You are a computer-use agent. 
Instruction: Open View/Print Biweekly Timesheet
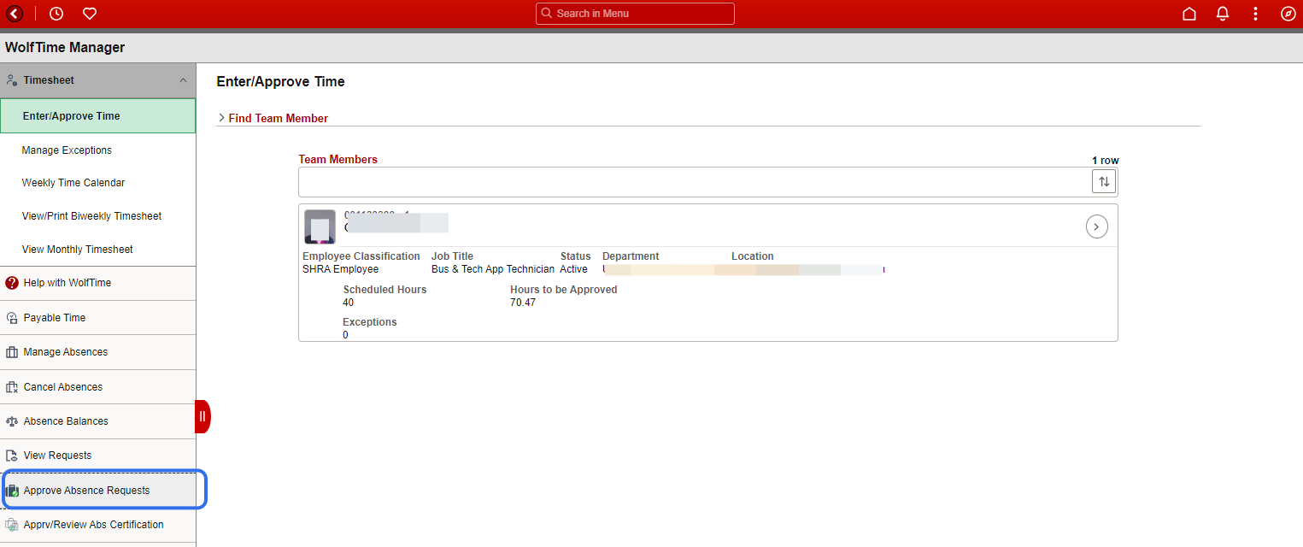[x=98, y=216]
